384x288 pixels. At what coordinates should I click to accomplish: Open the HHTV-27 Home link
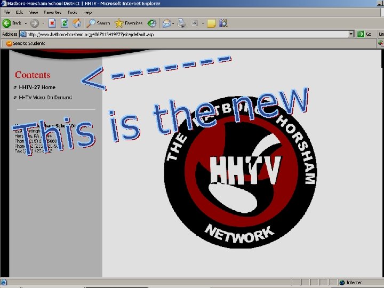[x=37, y=87]
